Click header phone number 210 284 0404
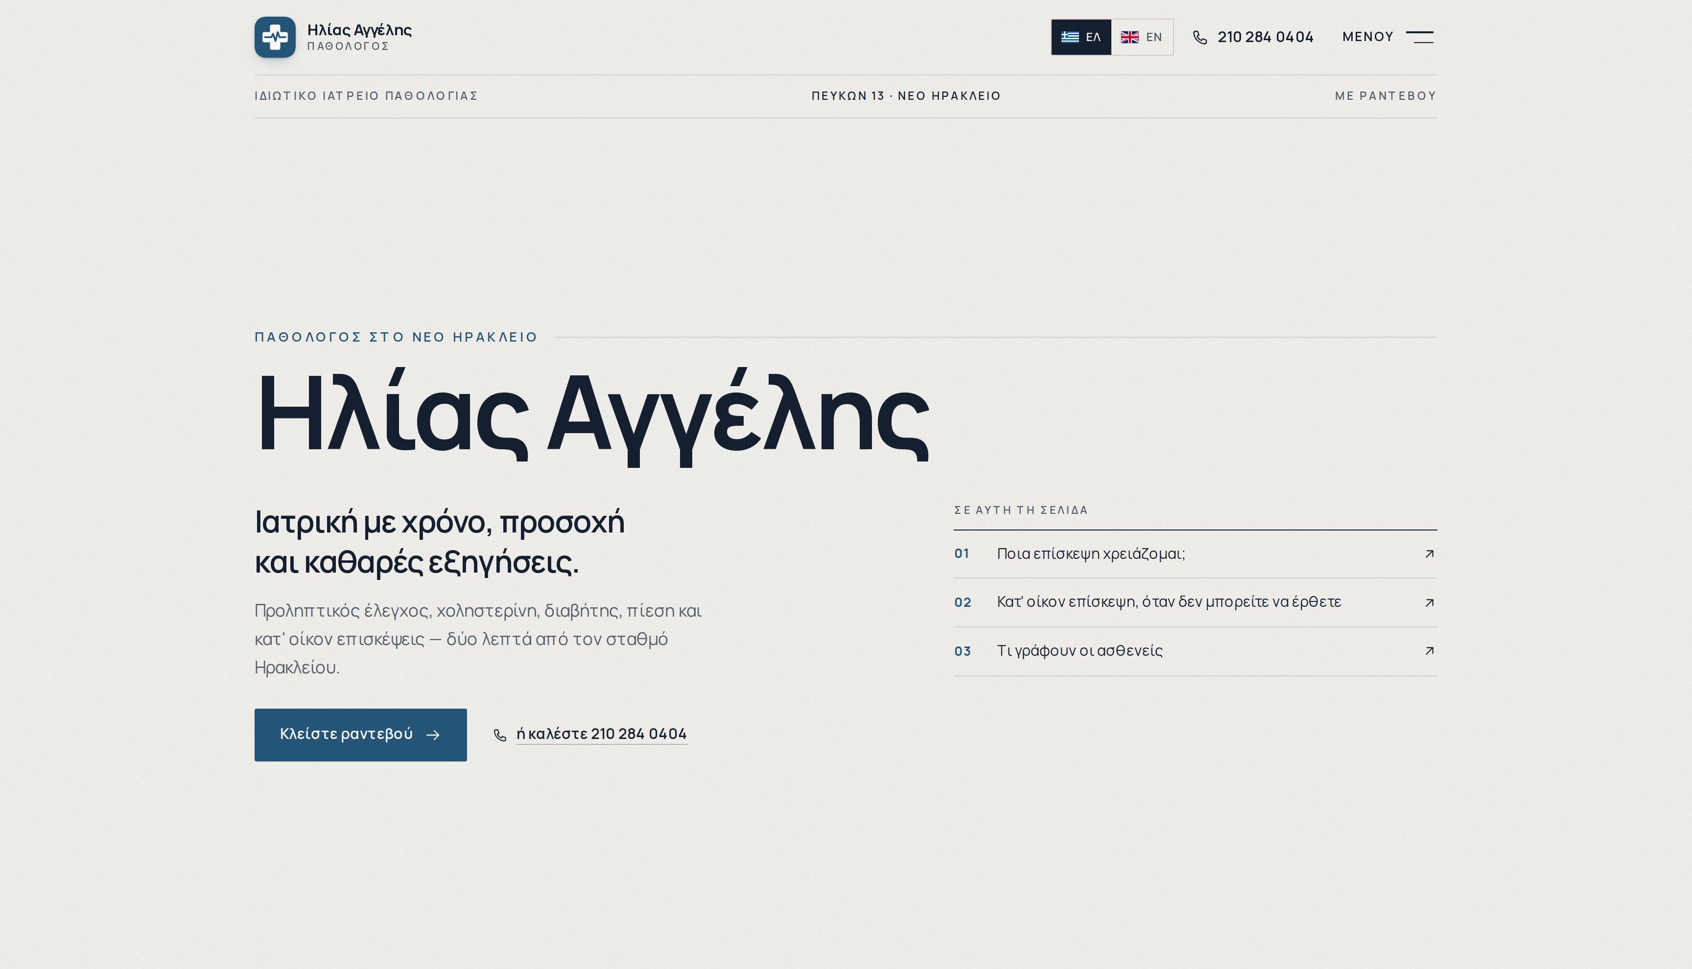This screenshot has height=969, width=1692. (x=1266, y=37)
